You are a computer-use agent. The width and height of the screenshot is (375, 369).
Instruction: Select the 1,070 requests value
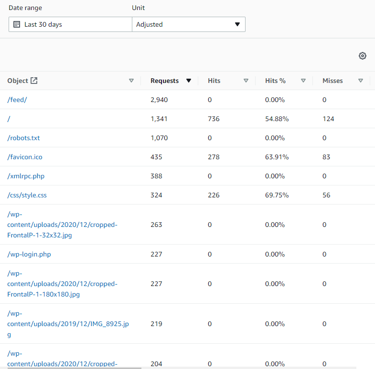tap(159, 138)
